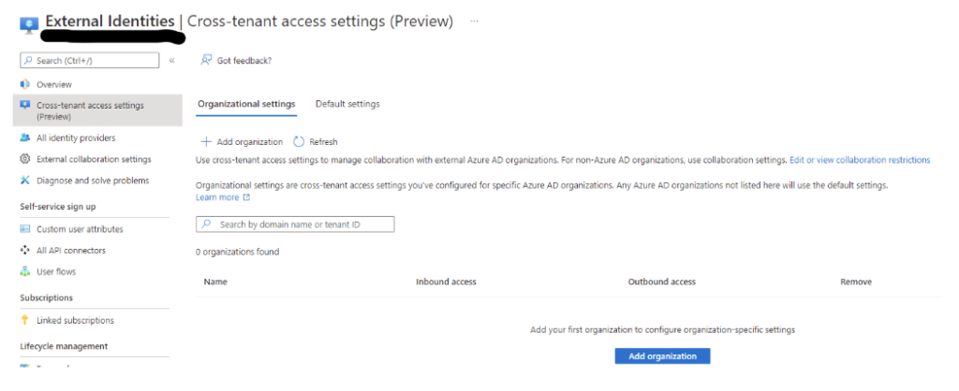Open Linked subscriptions
This screenshot has width=959, height=391.
(x=75, y=320)
